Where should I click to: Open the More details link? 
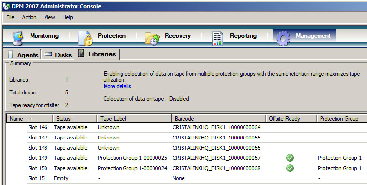[x=120, y=86]
